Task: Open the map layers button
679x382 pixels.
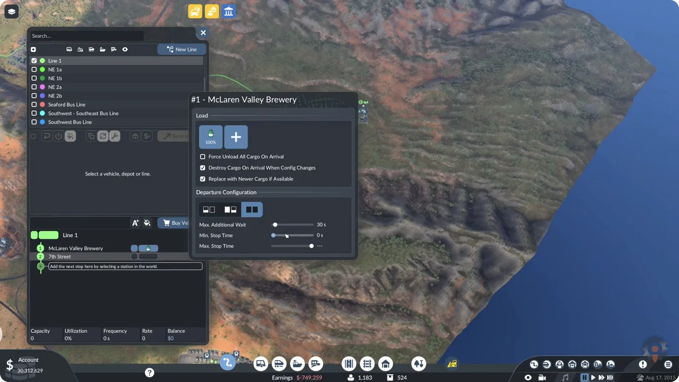Action: point(11,11)
